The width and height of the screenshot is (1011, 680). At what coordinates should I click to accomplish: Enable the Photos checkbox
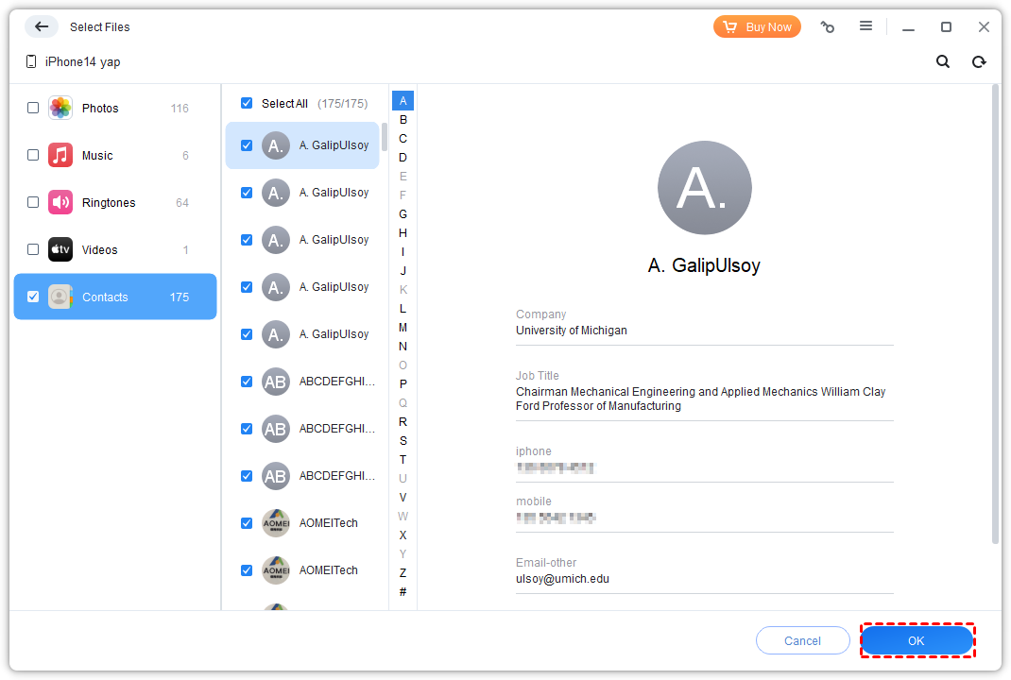[x=33, y=108]
